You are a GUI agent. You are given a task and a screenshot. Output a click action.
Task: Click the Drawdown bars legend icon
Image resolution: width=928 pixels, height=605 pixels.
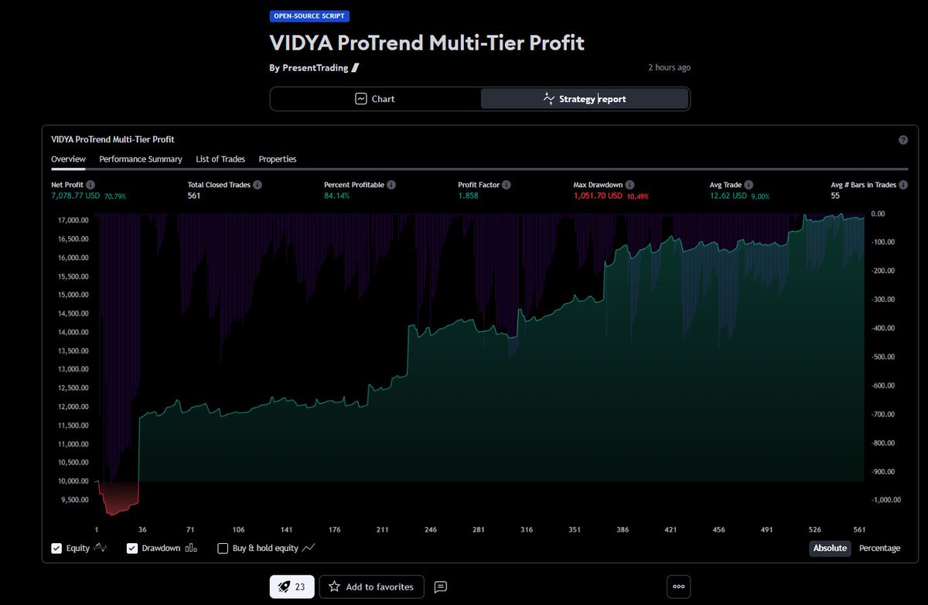click(192, 549)
